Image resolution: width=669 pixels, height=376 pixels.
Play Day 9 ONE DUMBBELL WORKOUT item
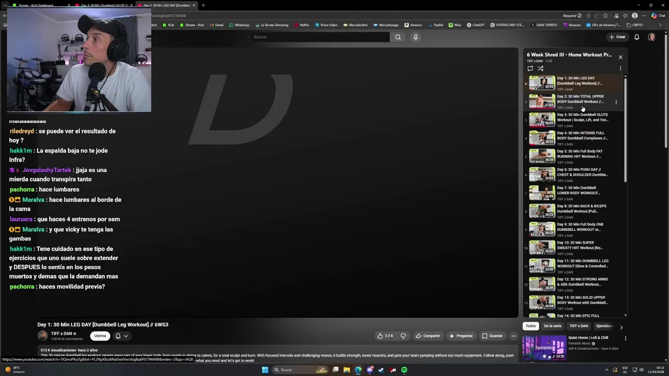pyautogui.click(x=574, y=230)
